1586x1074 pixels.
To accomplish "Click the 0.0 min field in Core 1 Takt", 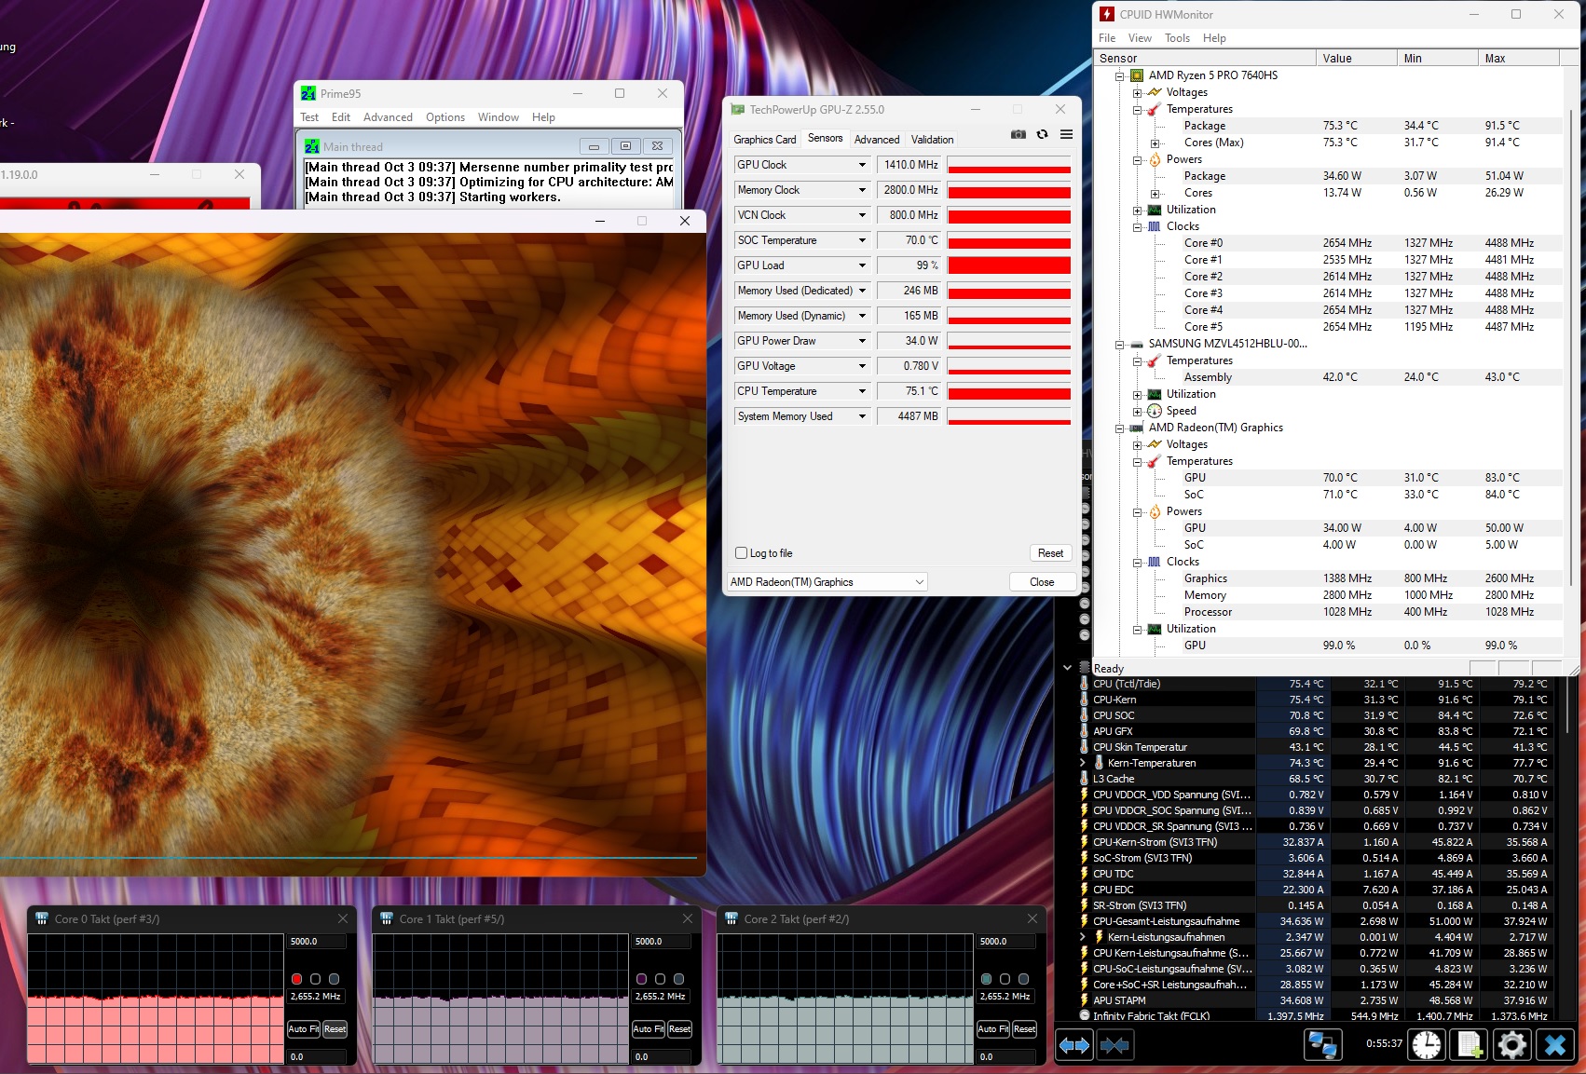I will [x=662, y=1057].
